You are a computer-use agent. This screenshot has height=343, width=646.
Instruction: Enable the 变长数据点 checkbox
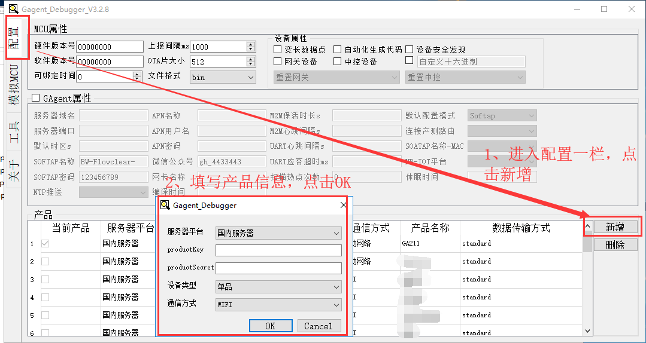pyautogui.click(x=278, y=50)
